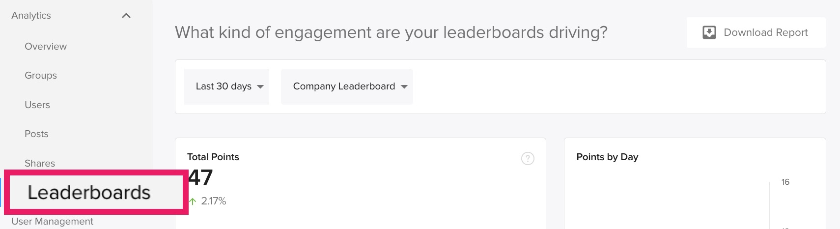
Task: Click the Download Report icon
Action: [709, 32]
